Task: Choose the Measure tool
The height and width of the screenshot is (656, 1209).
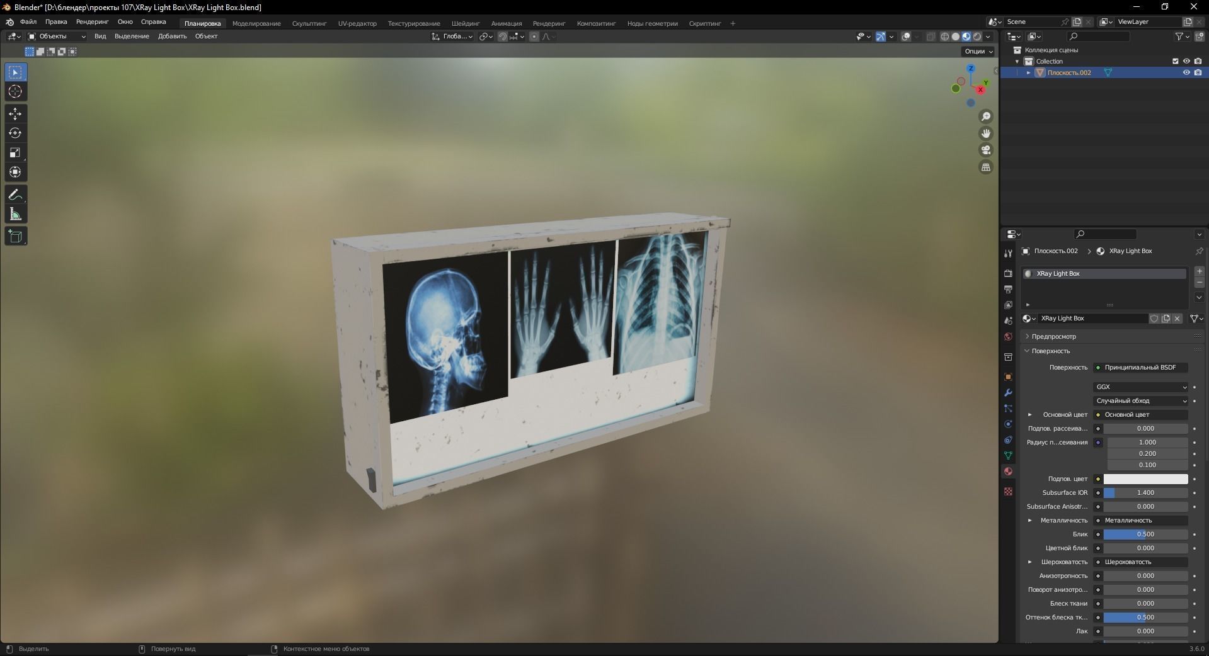Action: pyautogui.click(x=15, y=214)
